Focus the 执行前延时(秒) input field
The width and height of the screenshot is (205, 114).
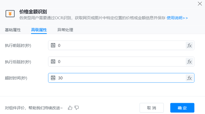point(121,45)
